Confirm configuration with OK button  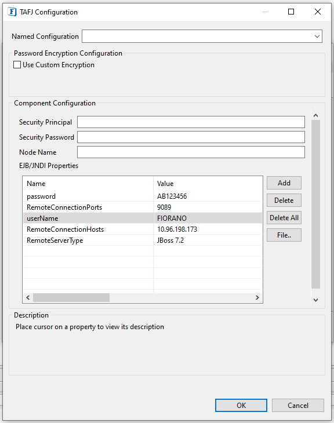pyautogui.click(x=241, y=406)
